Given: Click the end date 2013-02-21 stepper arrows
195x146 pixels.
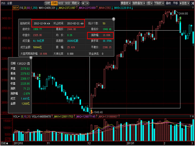Looking at the screenshot, I should click(x=82, y=23).
